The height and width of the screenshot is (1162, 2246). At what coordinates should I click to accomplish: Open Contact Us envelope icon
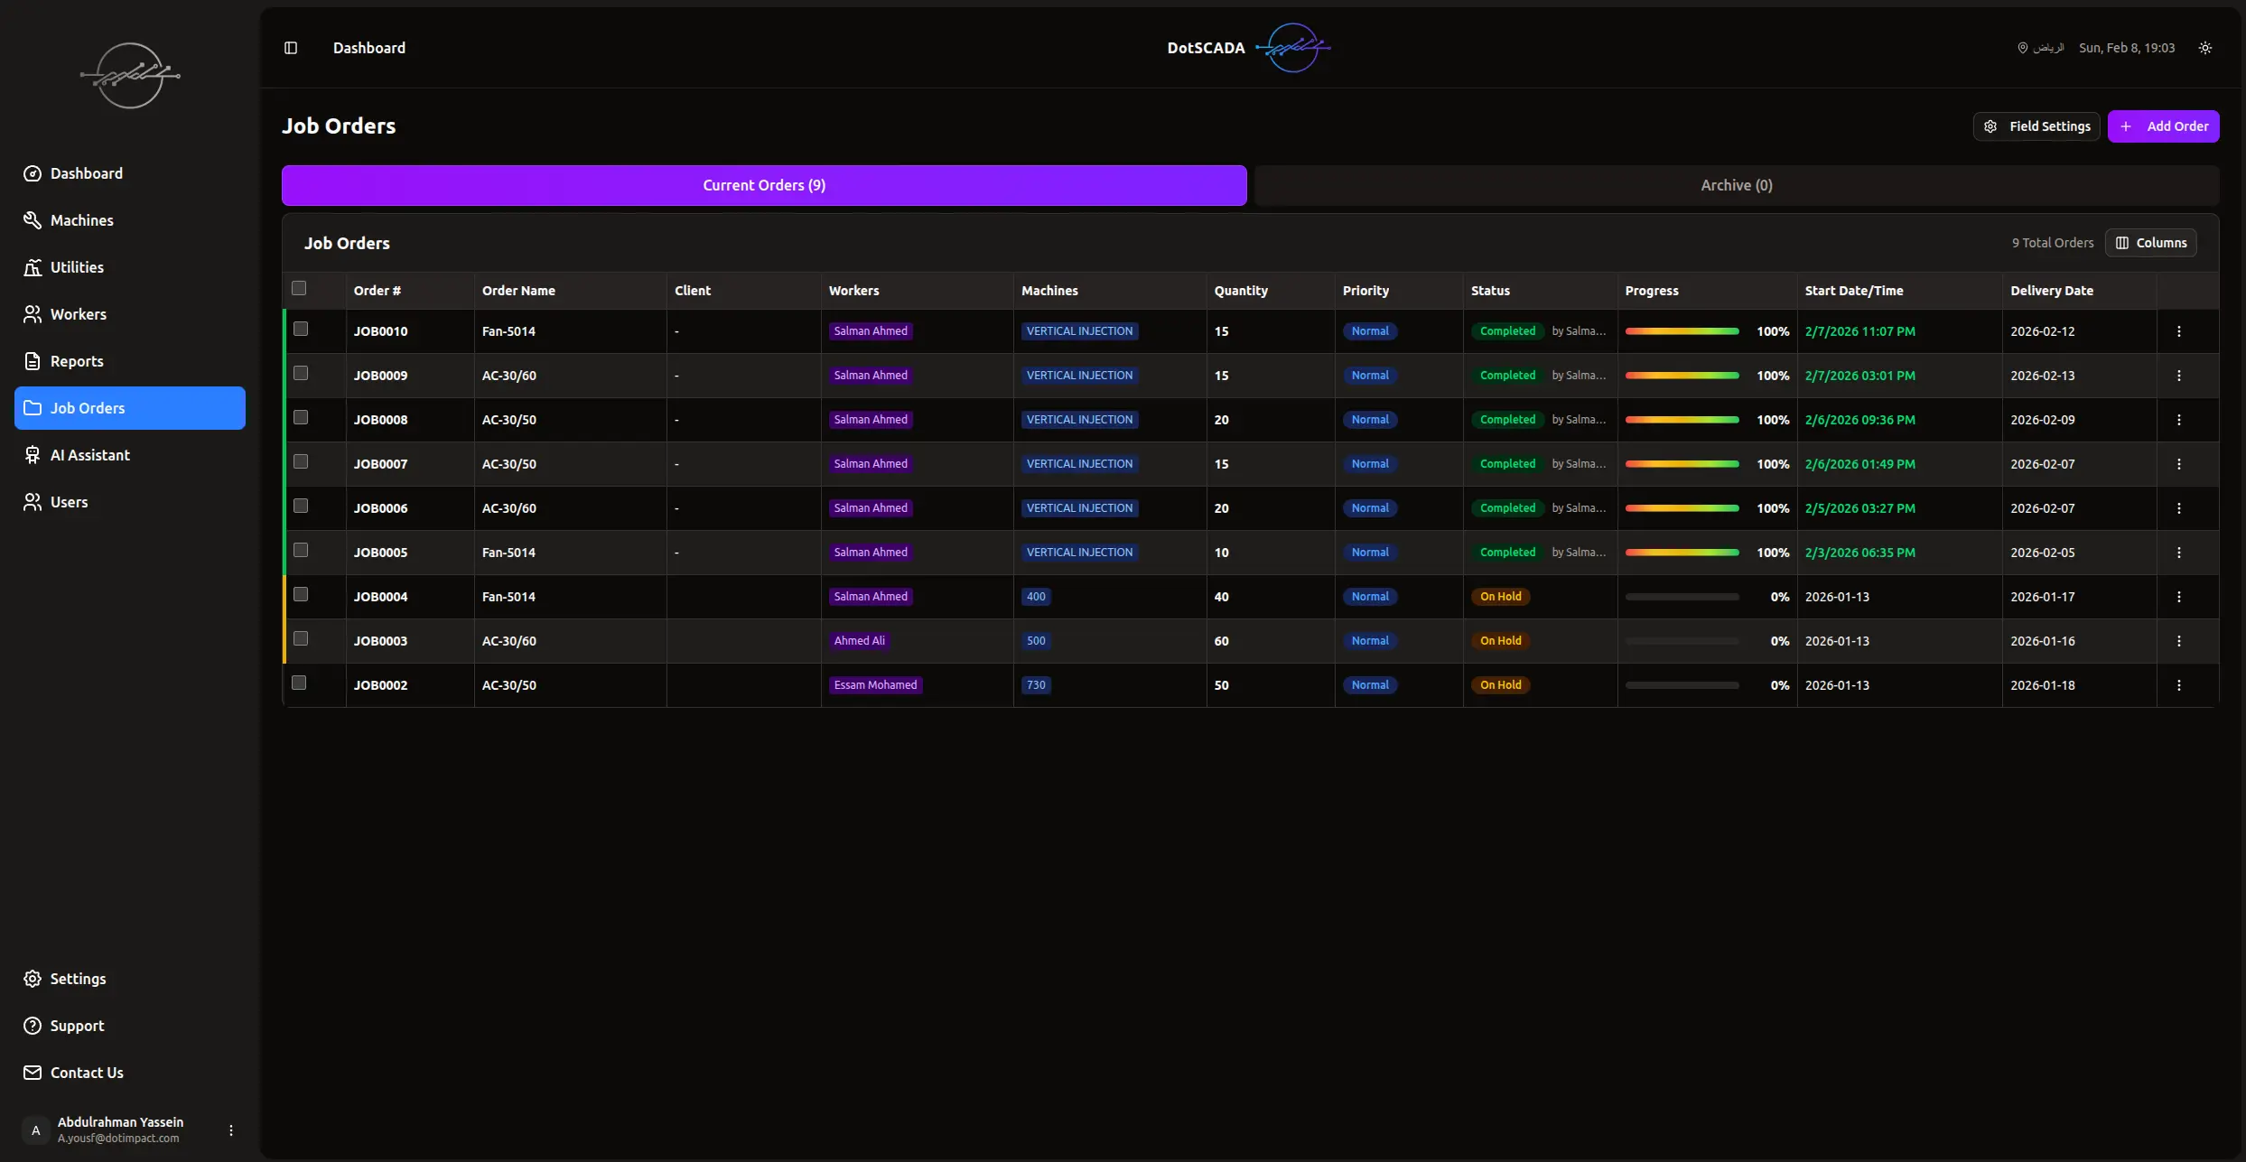[33, 1073]
